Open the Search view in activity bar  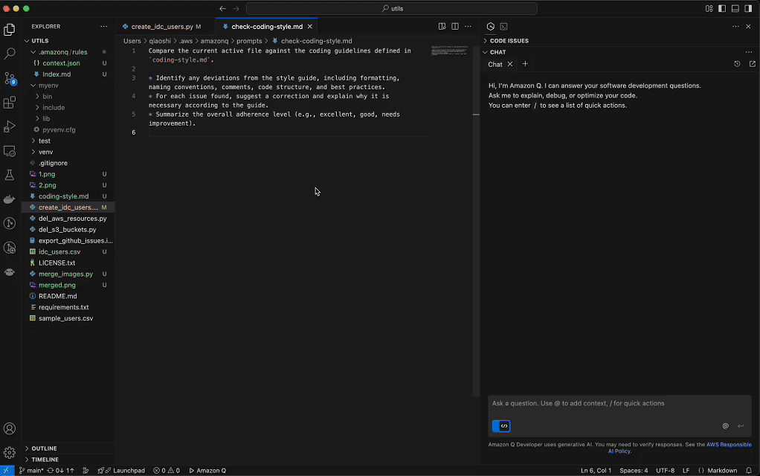tap(9, 54)
